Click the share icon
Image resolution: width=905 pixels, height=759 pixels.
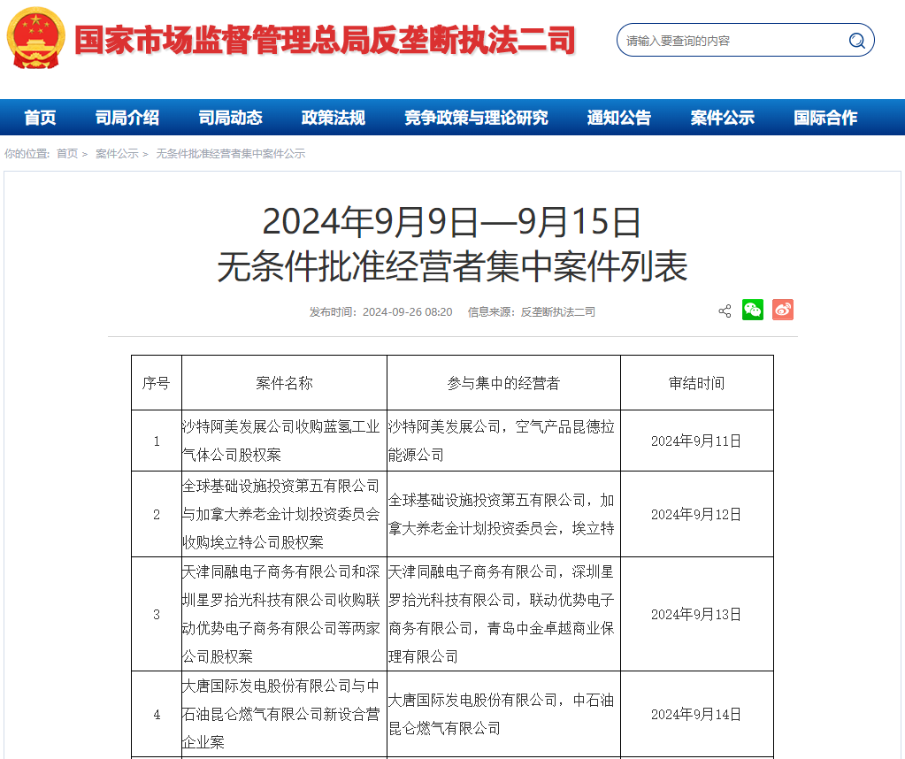pyautogui.click(x=725, y=311)
